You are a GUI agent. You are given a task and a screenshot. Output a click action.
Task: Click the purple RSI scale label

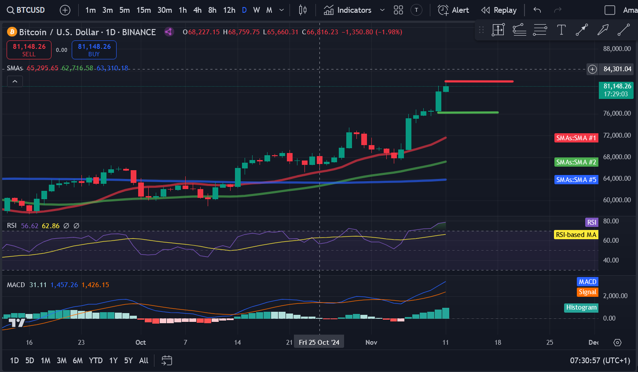click(x=592, y=222)
